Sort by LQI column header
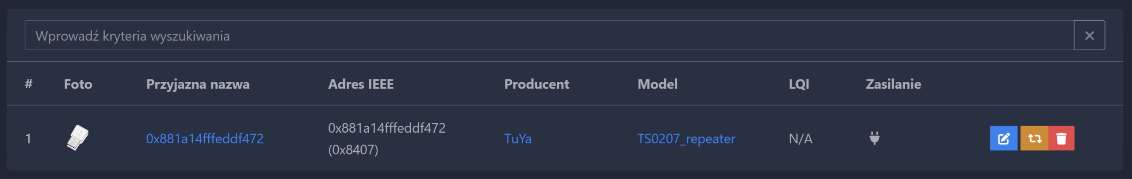The height and width of the screenshot is (179, 1132). pos(799,84)
